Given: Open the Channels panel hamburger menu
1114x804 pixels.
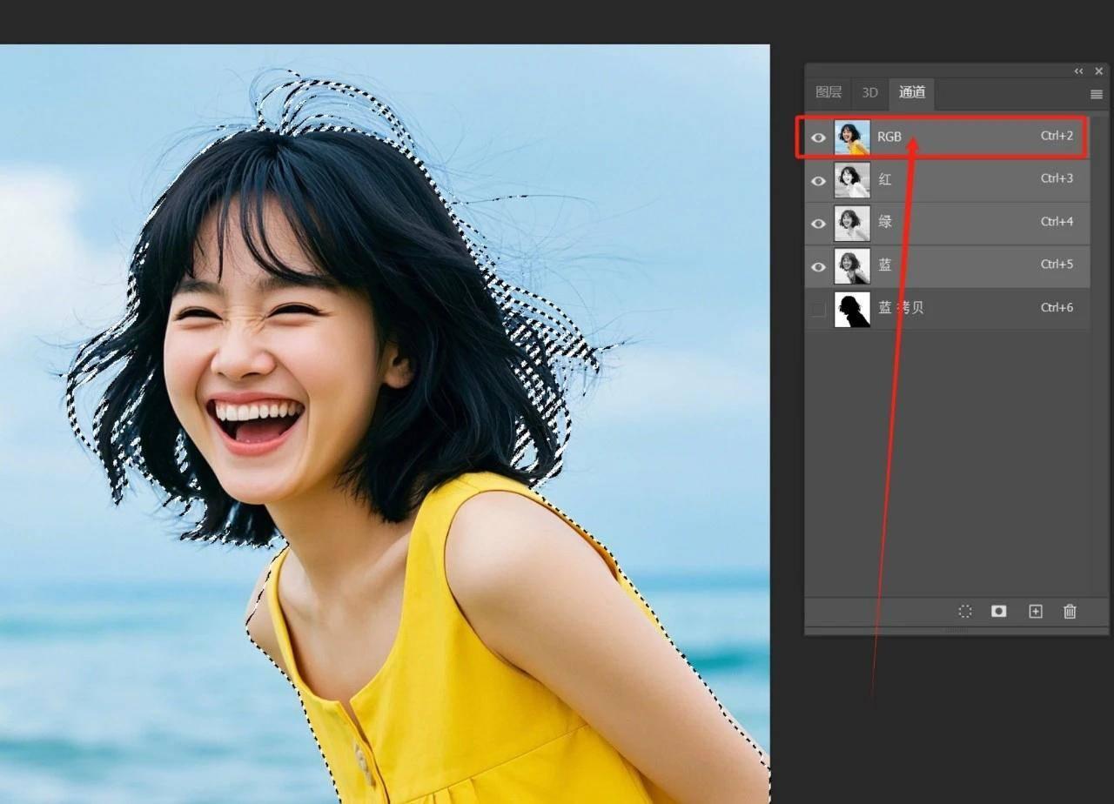Looking at the screenshot, I should click(1096, 94).
